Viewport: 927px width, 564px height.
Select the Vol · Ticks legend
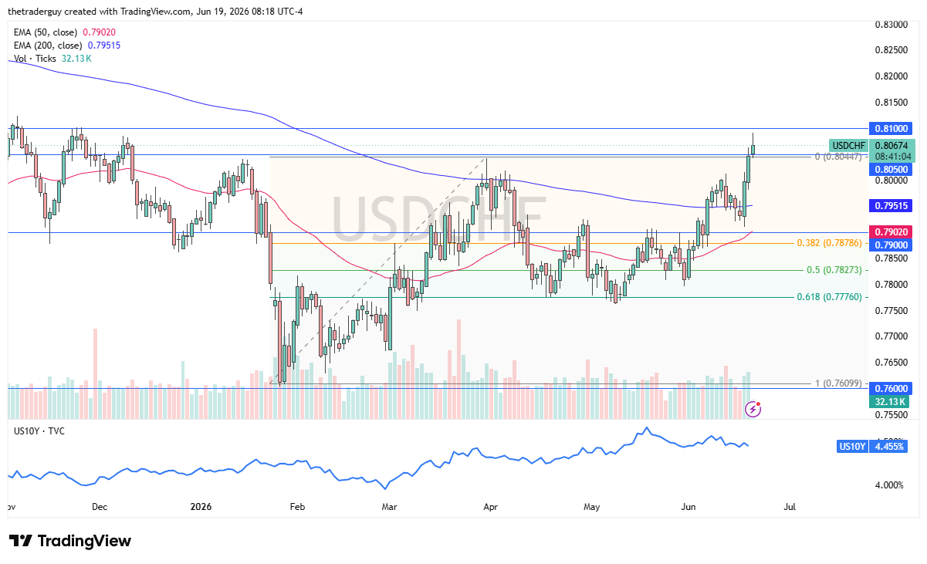pyautogui.click(x=53, y=59)
